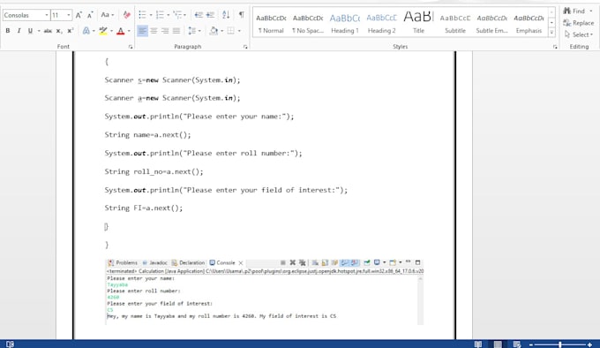Viewport: 600px width, 348px height.
Task: Apply red font color
Action: 121,31
